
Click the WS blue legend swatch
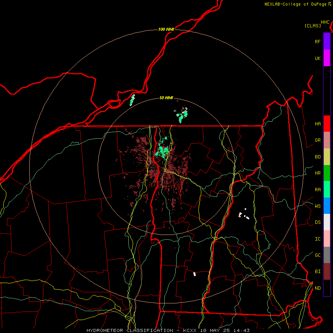click(327, 206)
